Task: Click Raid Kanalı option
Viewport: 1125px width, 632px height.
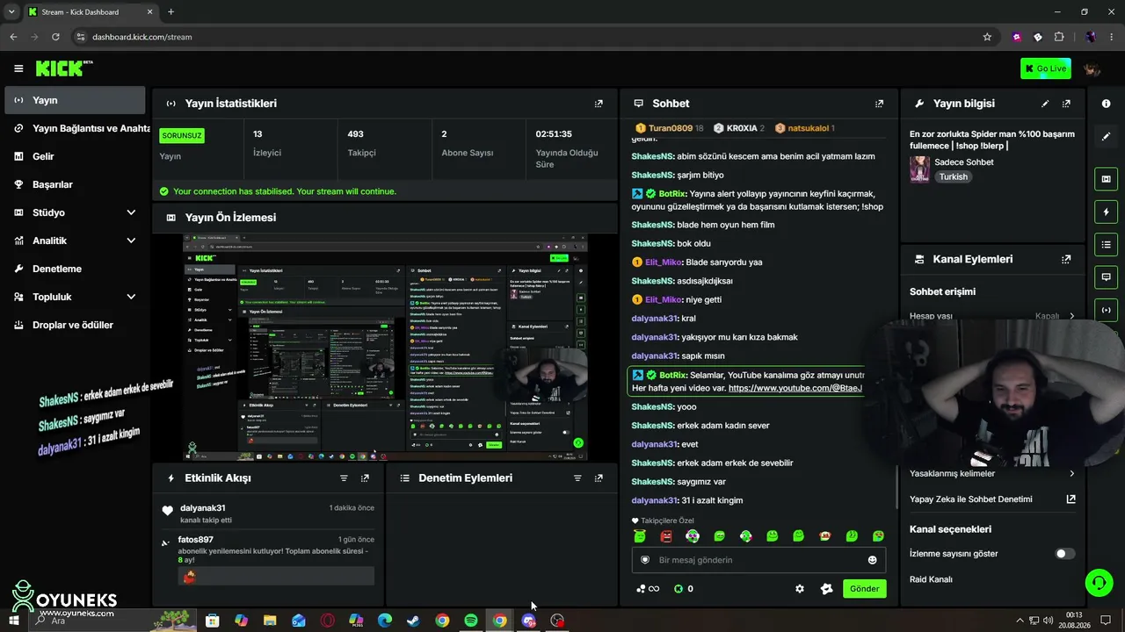Action: coord(931,579)
